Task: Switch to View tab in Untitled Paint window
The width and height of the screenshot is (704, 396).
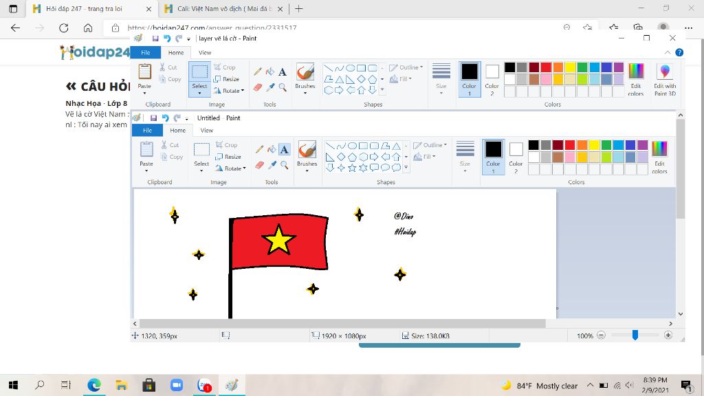Action: (x=206, y=130)
